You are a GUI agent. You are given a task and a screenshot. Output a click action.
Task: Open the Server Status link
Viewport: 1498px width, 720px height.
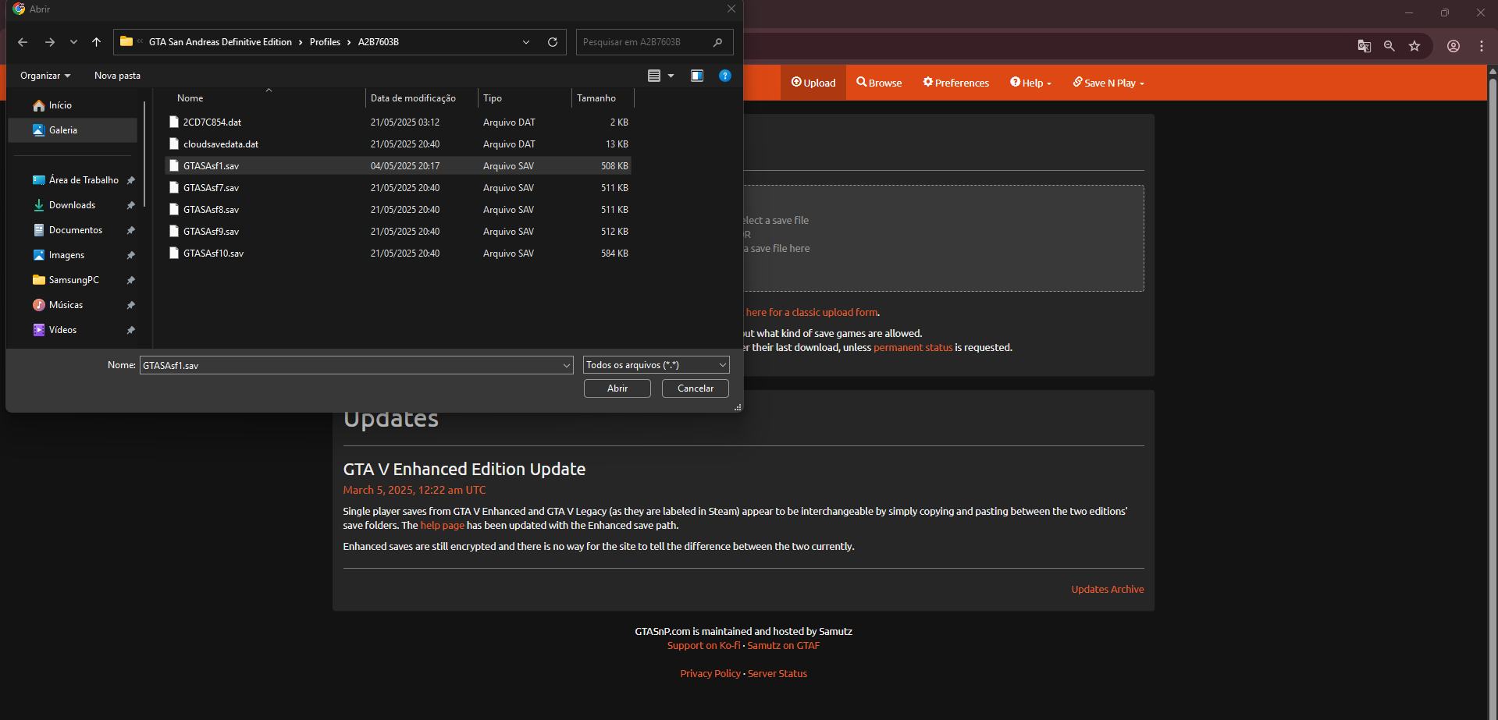point(777,674)
